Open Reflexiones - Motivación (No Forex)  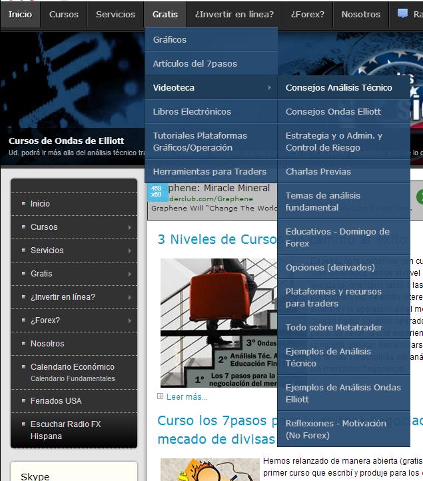coord(344,429)
